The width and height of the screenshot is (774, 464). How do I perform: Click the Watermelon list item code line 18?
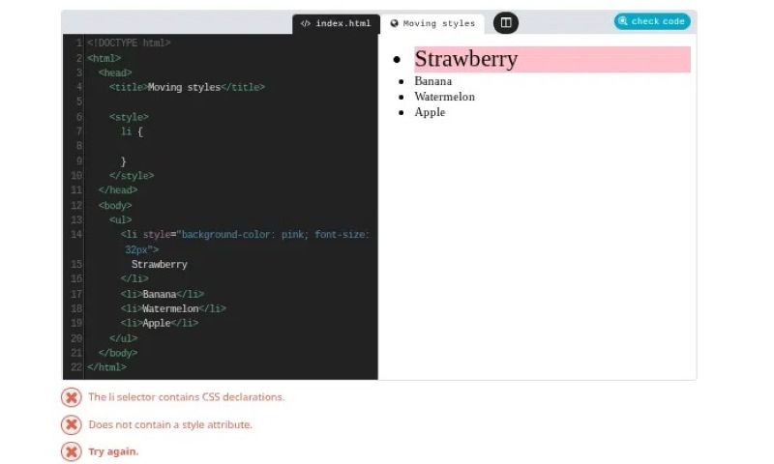tap(173, 308)
